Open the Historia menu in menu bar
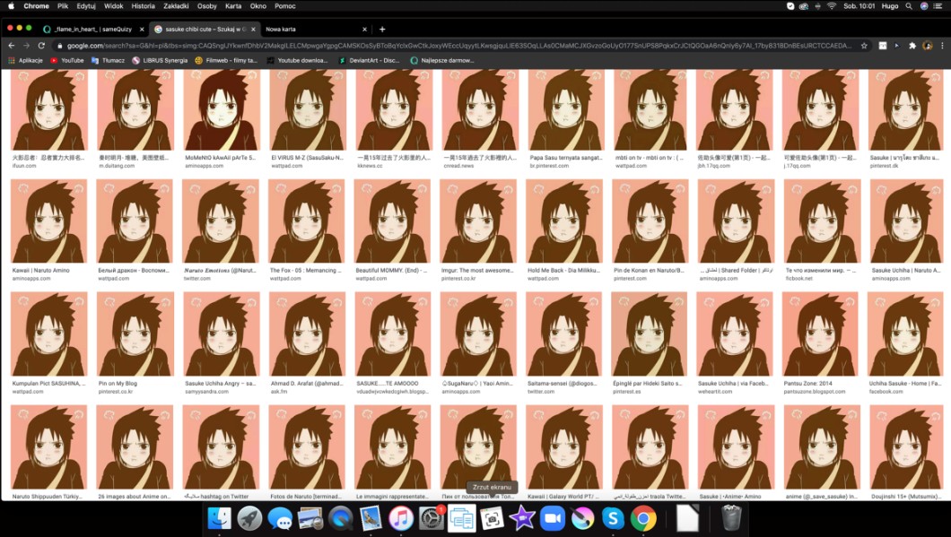Image resolution: width=951 pixels, height=537 pixels. 144,6
